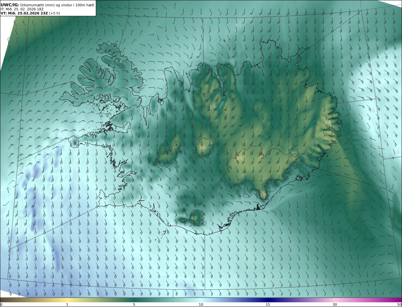Click the color scale tick label '50'
Viewport: 402px width, 307px height.
click(x=399, y=304)
